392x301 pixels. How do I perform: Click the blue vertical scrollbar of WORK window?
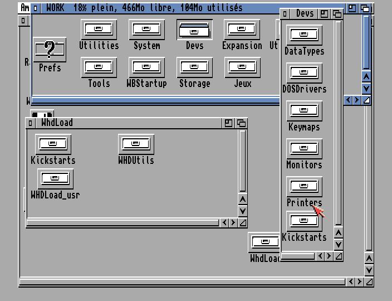(x=366, y=42)
